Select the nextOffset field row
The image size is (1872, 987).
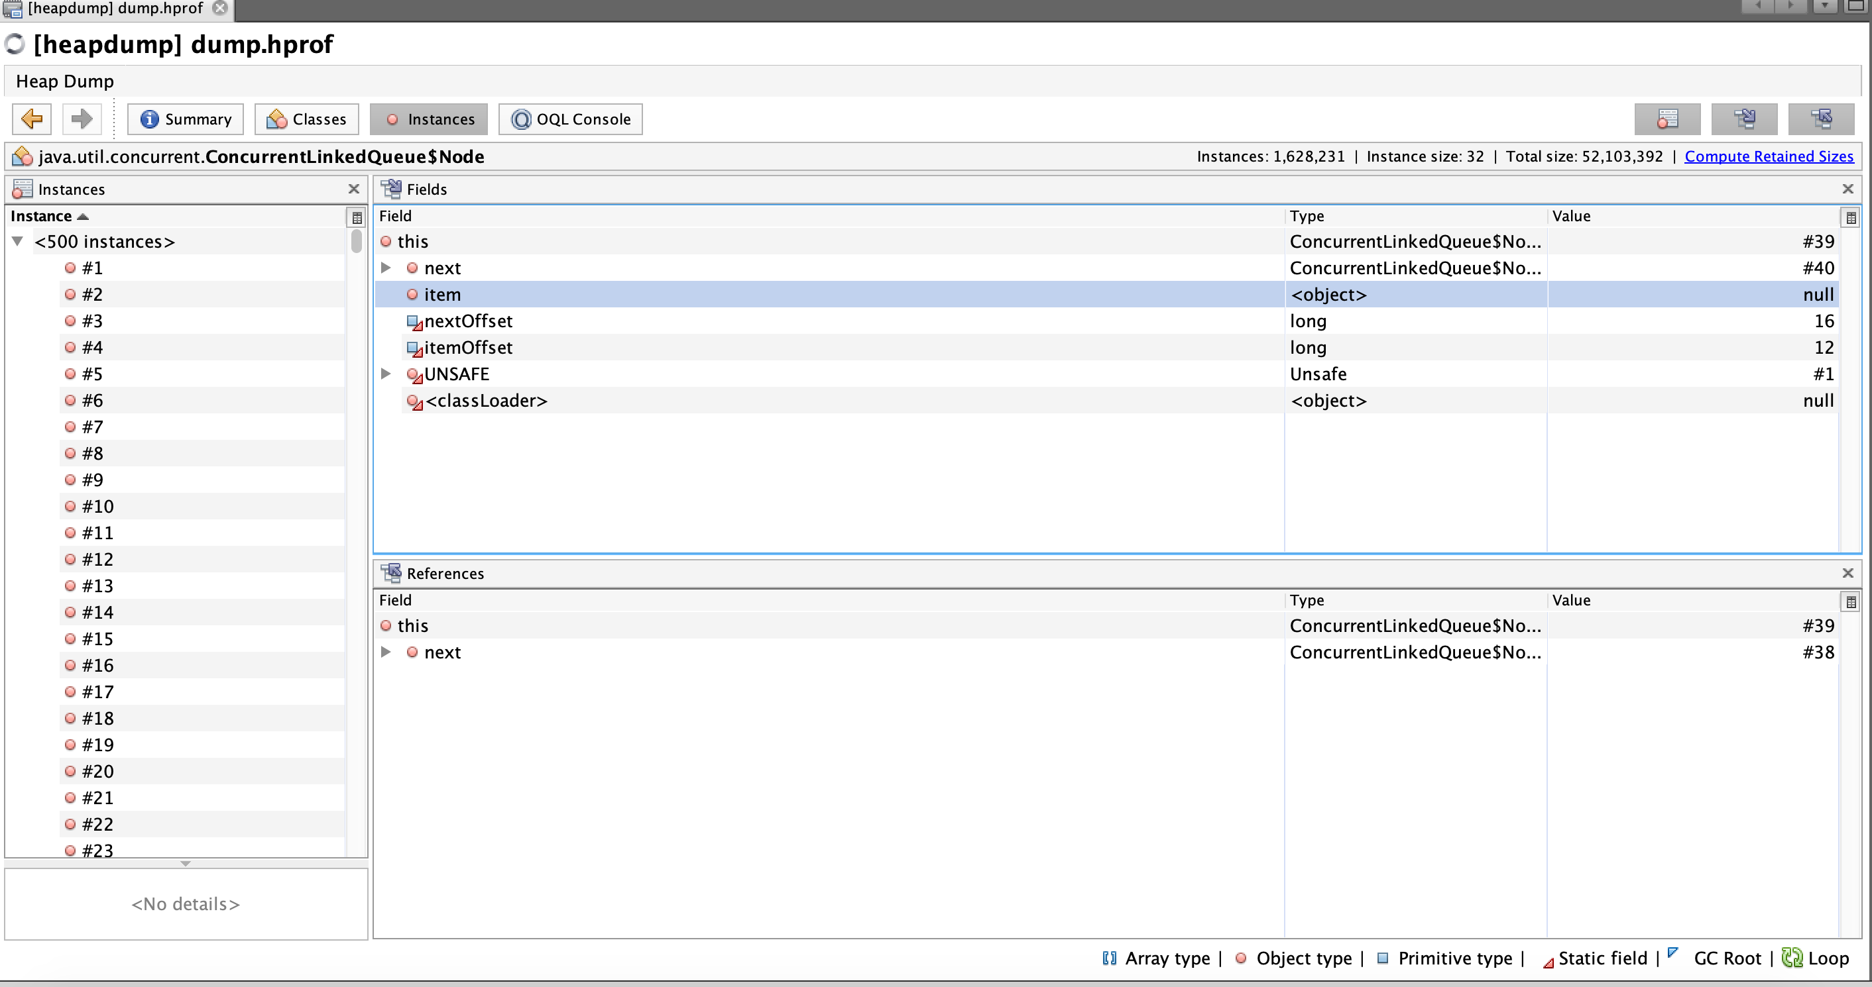1107,321
